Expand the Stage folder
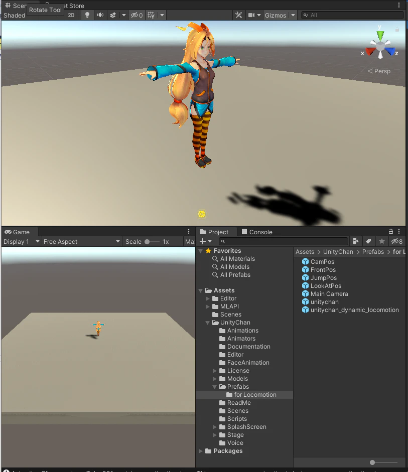The height and width of the screenshot is (472, 408). click(215, 435)
